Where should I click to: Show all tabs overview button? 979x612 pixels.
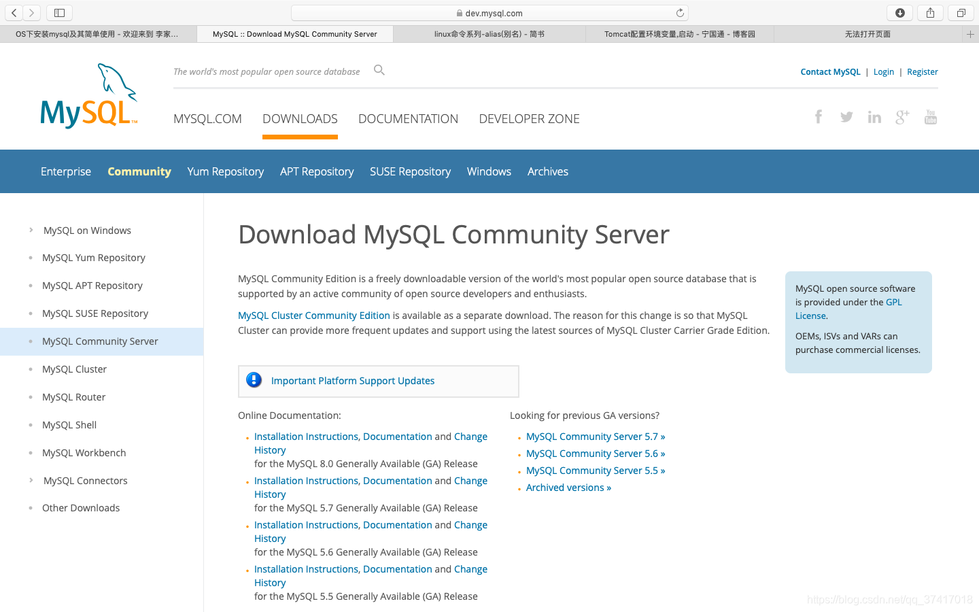tap(961, 13)
